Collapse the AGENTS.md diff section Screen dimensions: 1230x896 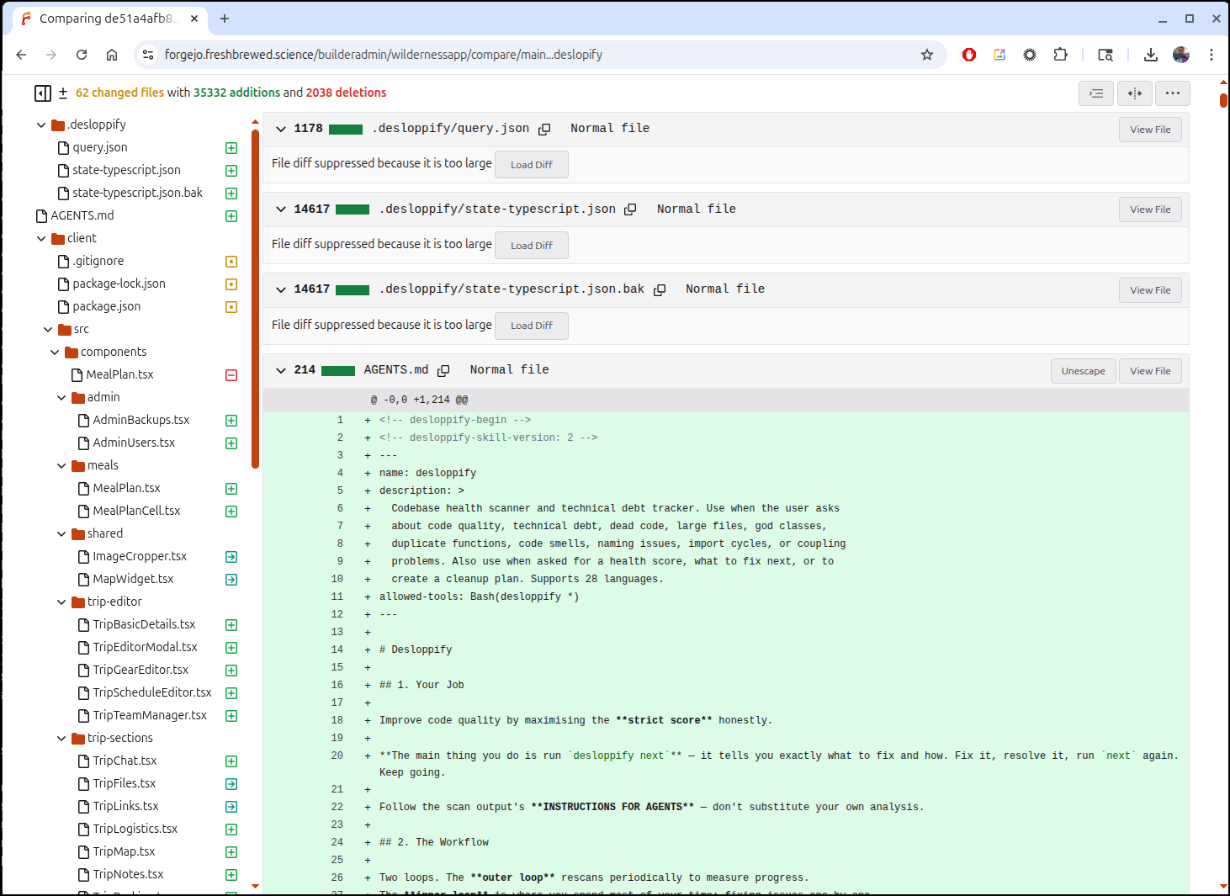(281, 370)
